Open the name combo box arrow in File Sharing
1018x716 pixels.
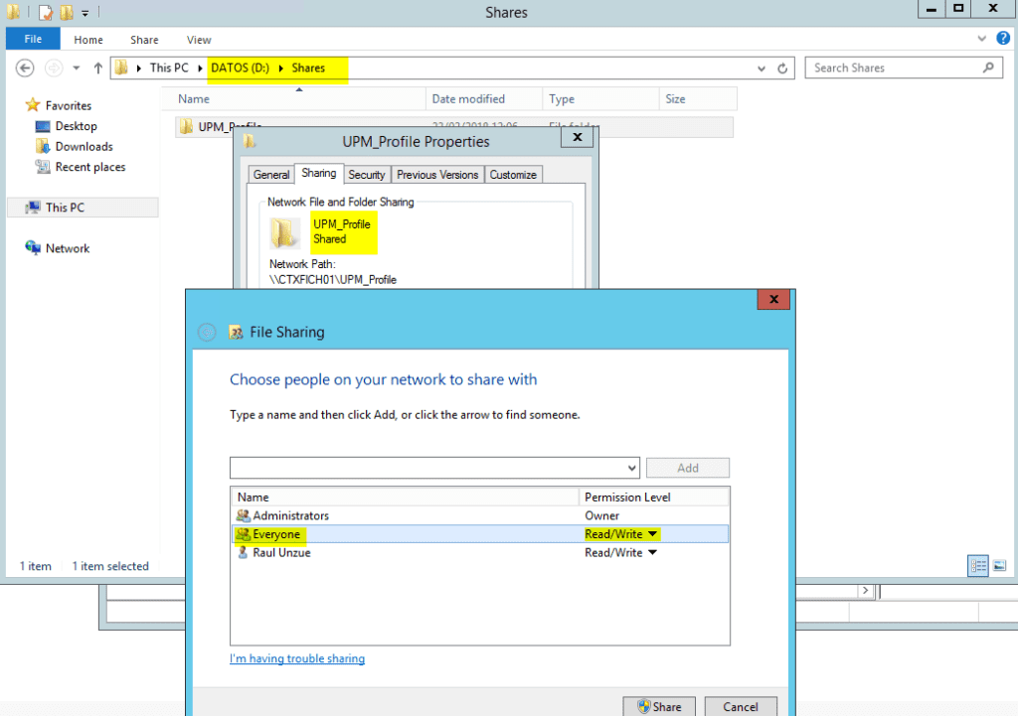coord(630,467)
